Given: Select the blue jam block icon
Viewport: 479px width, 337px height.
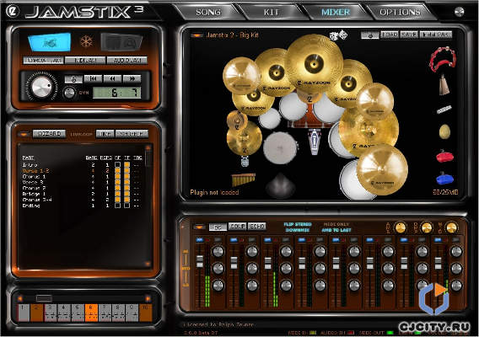Looking at the screenshot, I should coord(444,179).
